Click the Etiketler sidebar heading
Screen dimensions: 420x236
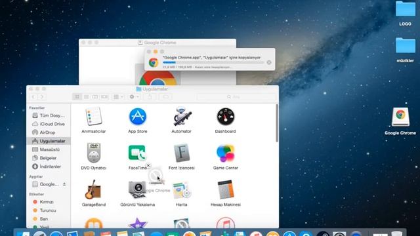[37, 194]
